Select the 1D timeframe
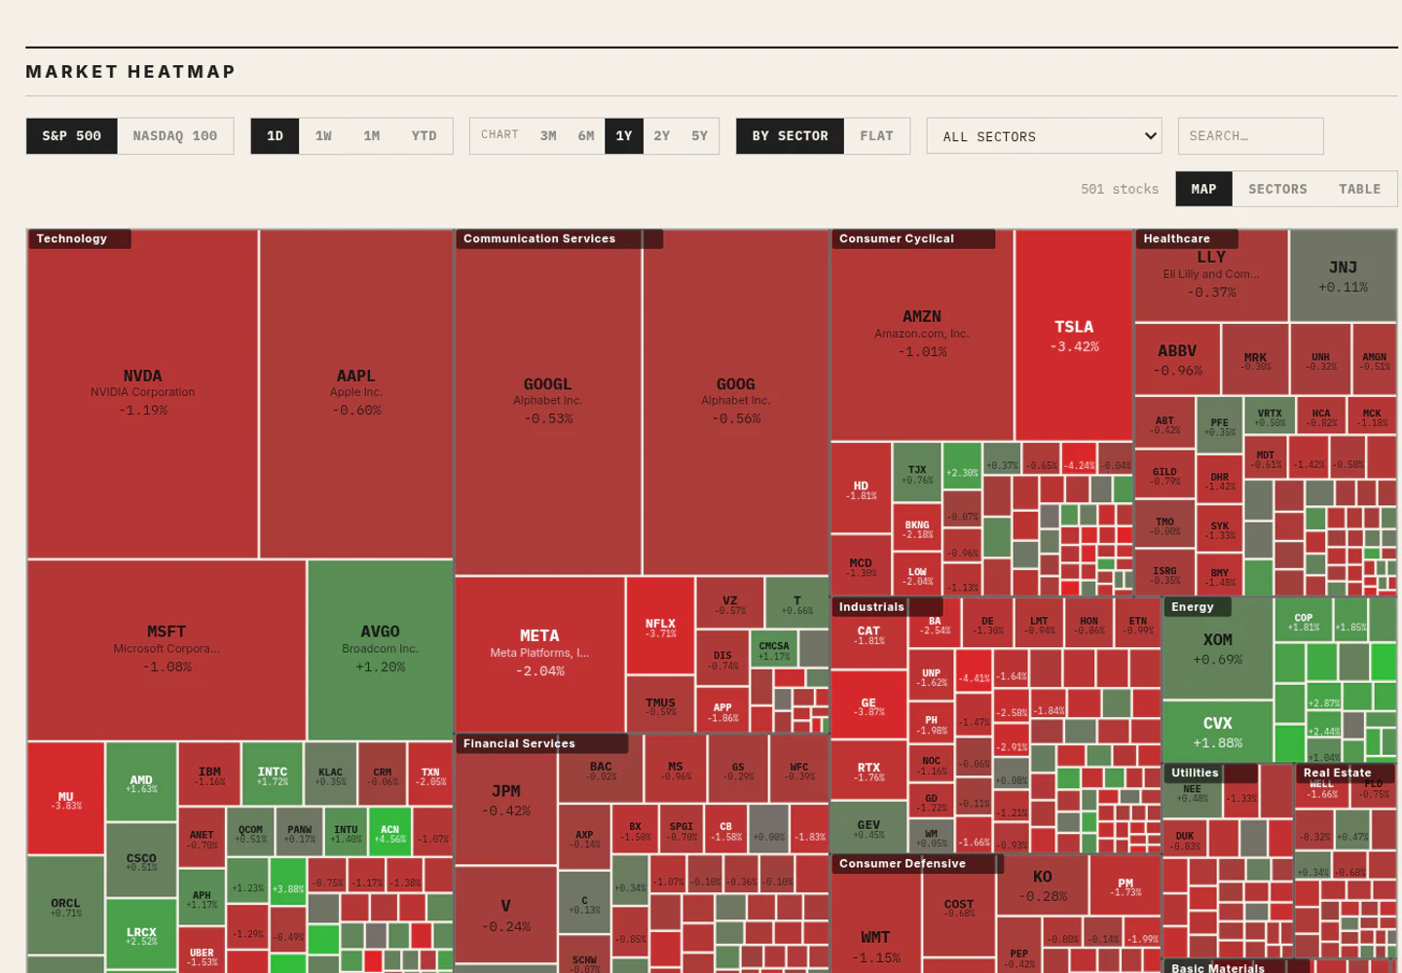 click(x=276, y=136)
